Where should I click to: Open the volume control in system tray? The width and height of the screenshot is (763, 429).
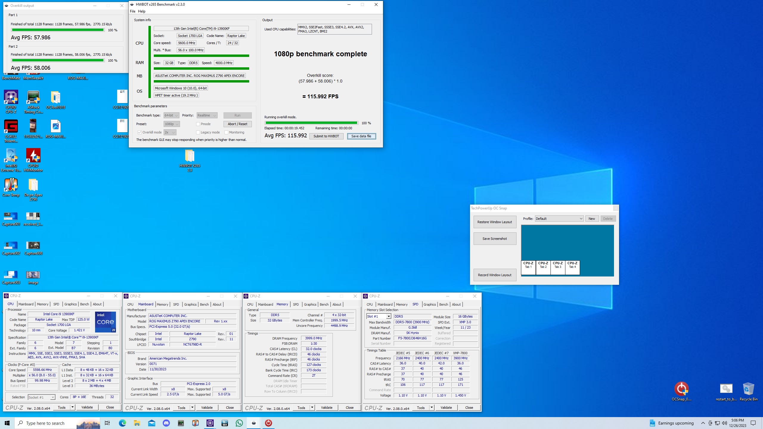click(724, 423)
